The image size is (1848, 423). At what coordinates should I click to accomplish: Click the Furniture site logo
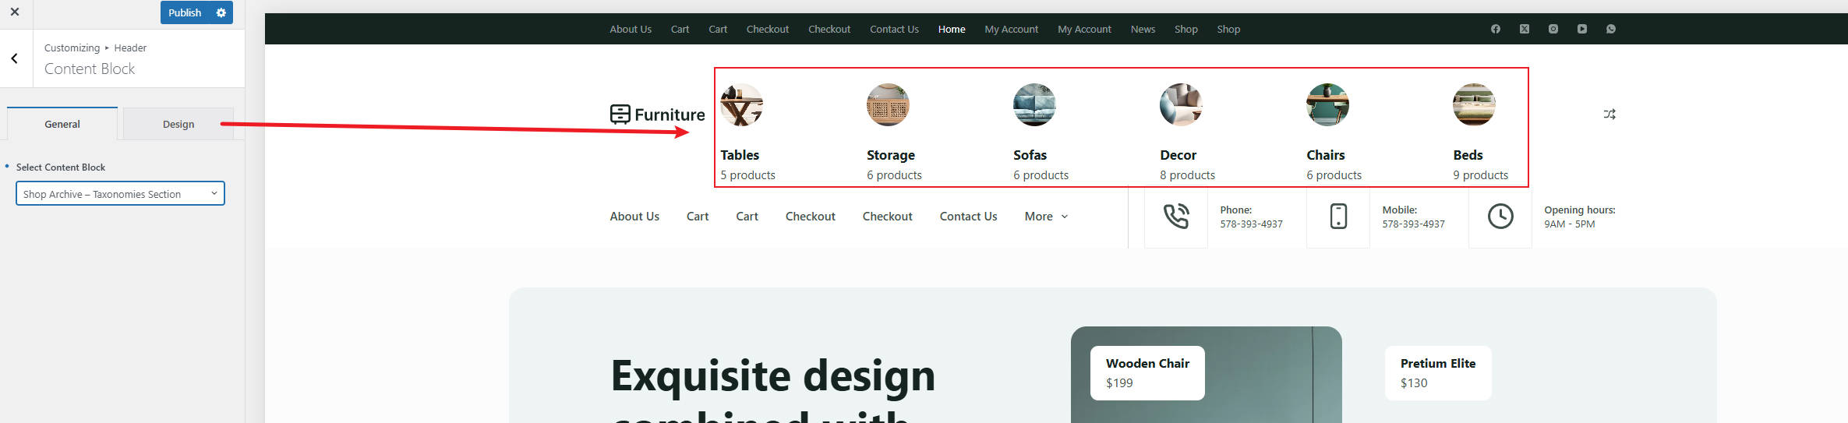[x=657, y=115]
